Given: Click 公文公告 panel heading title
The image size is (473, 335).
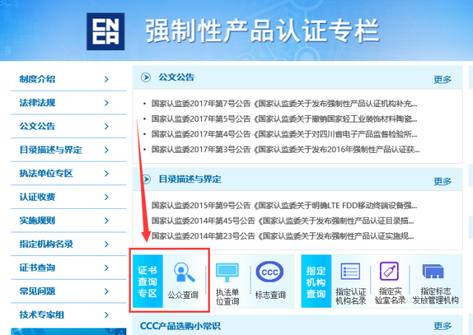Looking at the screenshot, I should click(177, 77).
